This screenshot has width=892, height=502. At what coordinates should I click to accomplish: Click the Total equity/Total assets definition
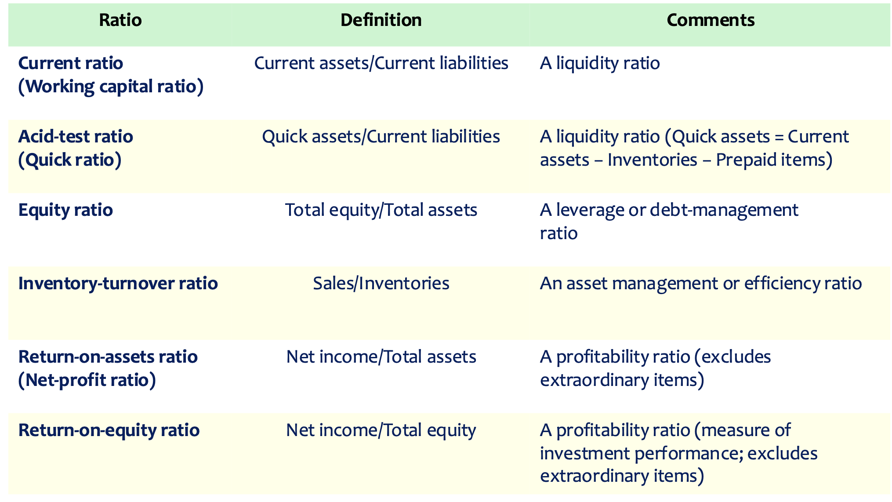point(381,210)
